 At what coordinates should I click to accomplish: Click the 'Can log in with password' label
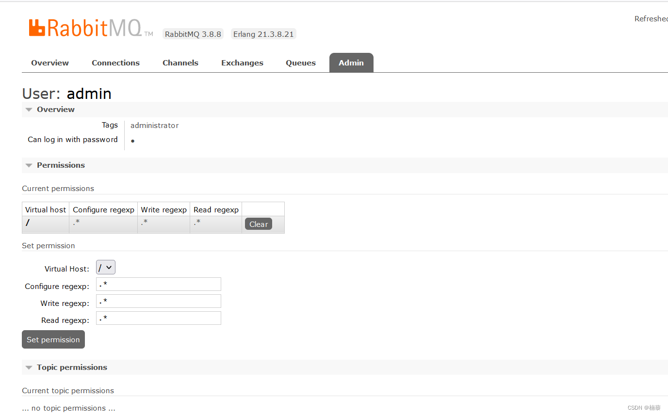click(73, 140)
